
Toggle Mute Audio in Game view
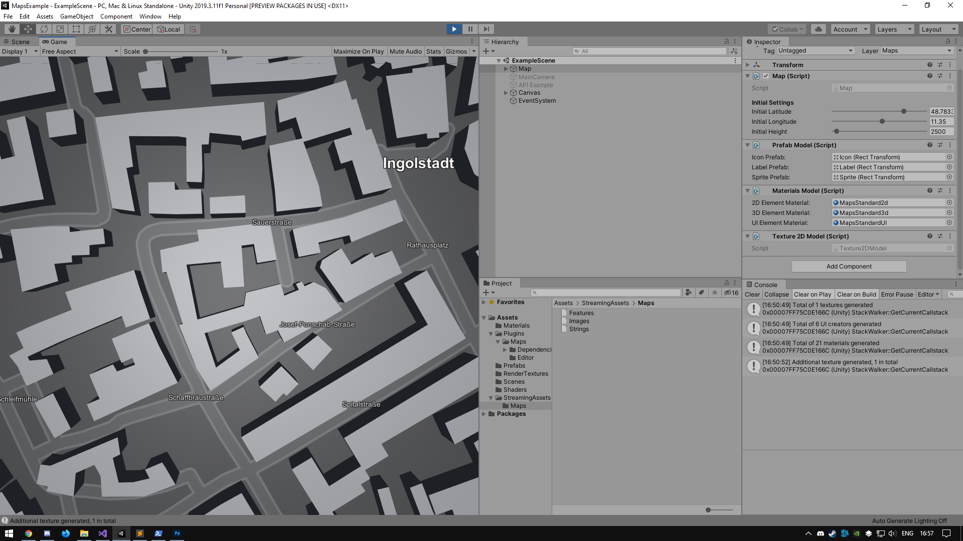(405, 52)
